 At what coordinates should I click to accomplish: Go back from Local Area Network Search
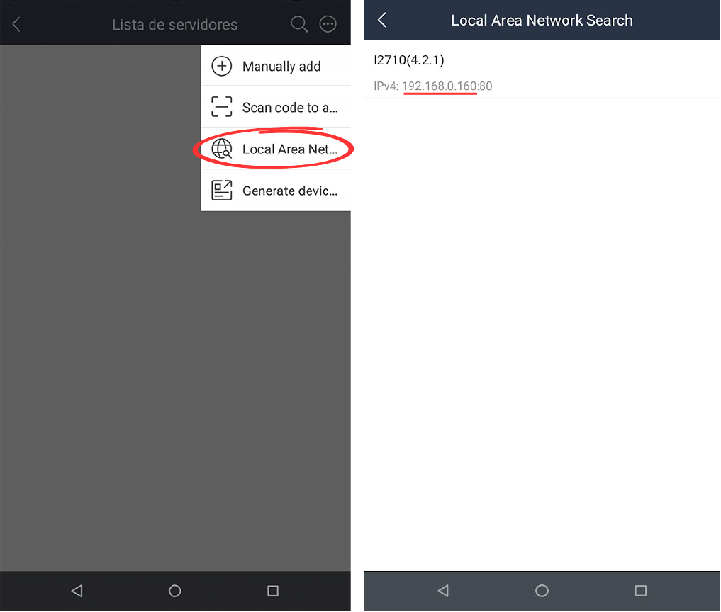point(381,20)
